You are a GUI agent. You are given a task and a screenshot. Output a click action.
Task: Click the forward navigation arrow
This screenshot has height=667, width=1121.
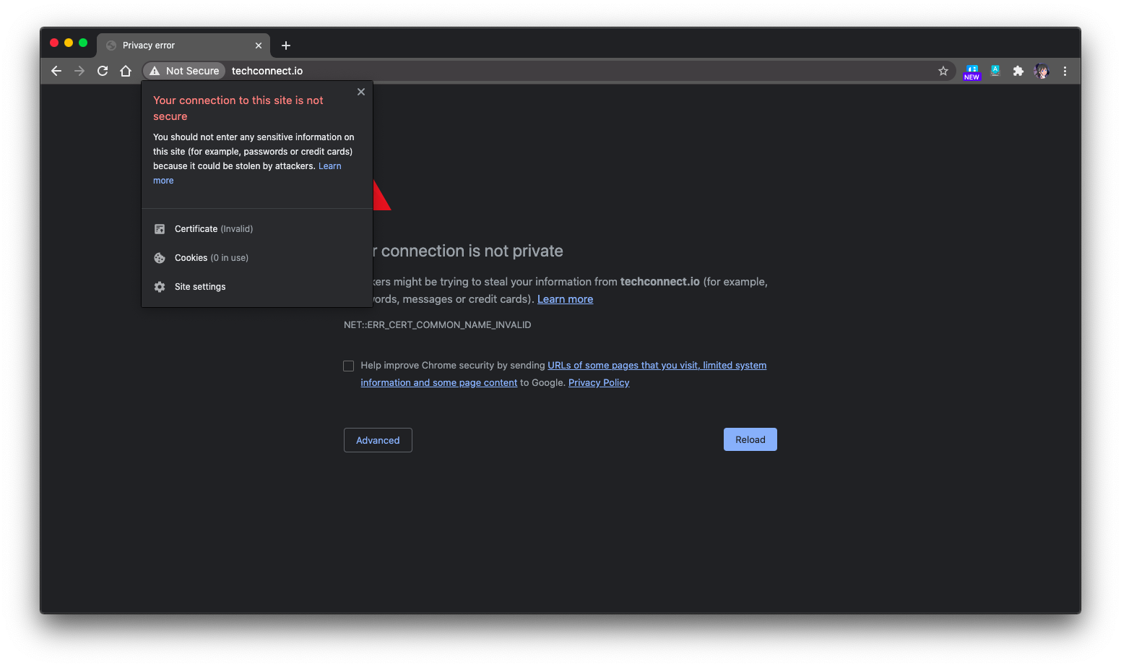tap(79, 71)
